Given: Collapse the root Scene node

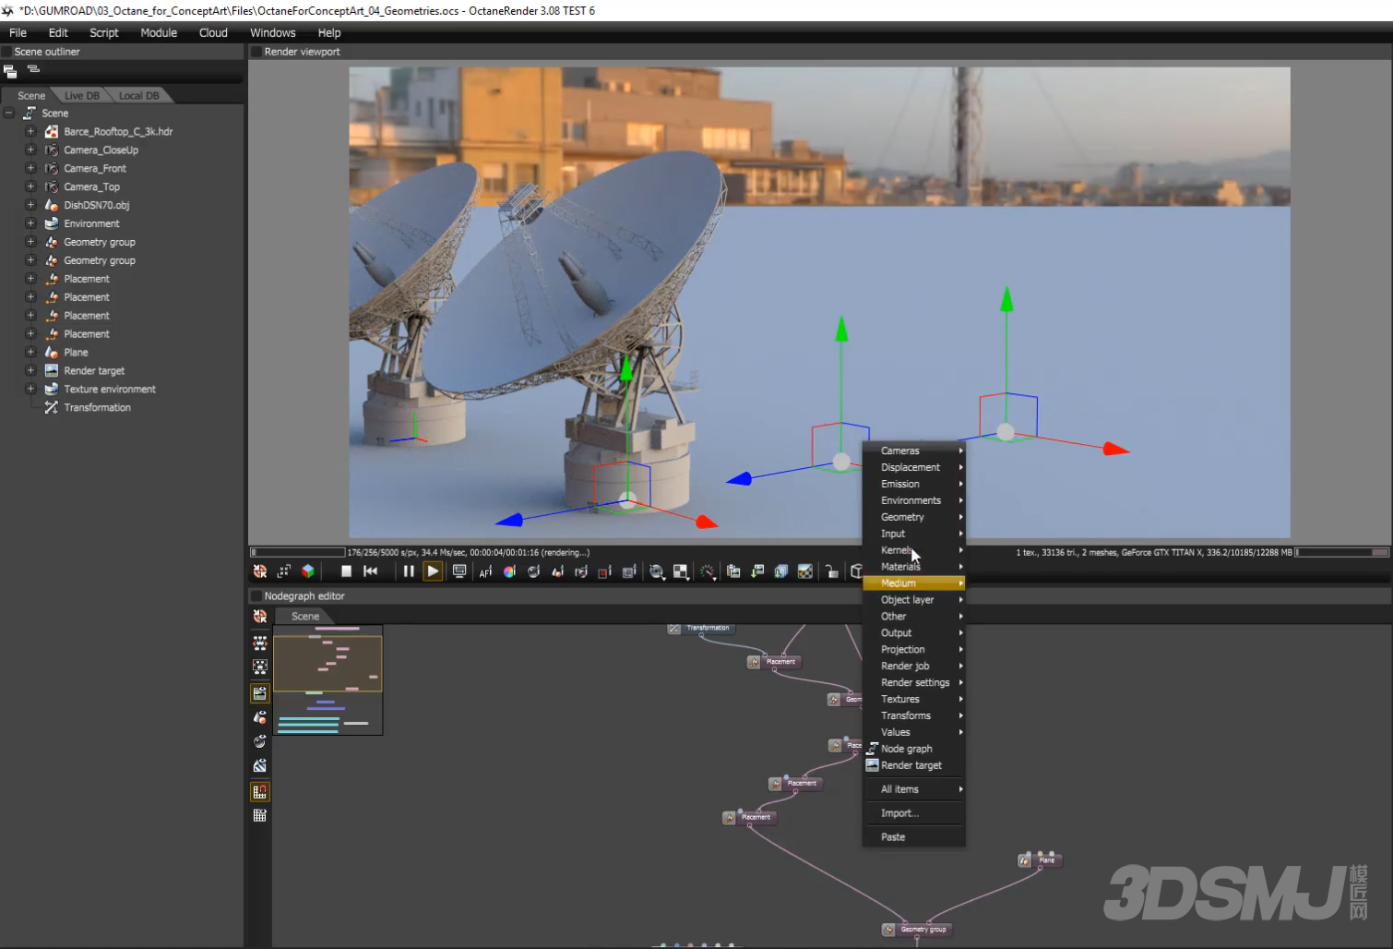Looking at the screenshot, I should (9, 113).
